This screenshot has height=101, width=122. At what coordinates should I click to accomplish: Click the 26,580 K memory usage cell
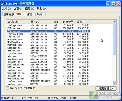coord(68,59)
